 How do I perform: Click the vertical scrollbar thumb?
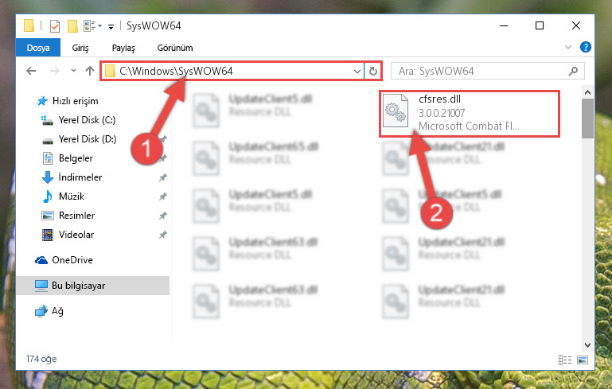click(587, 119)
